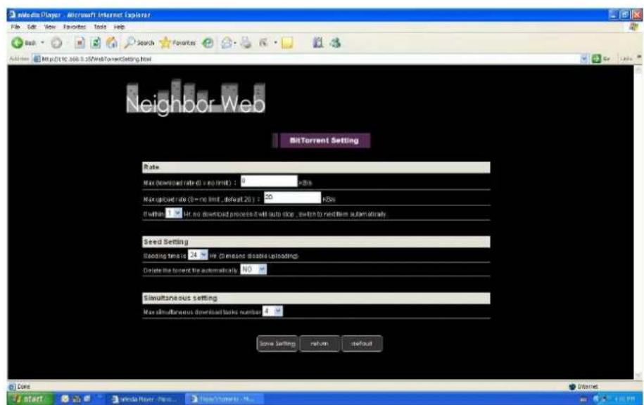This screenshot has height=405, width=644.
Task: Click the page vertical scrollbar
Action: point(638,221)
